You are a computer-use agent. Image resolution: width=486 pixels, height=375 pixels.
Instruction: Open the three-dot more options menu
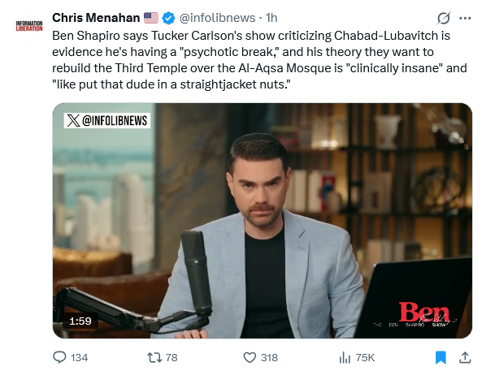[x=465, y=19]
